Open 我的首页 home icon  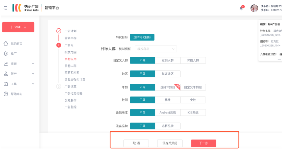coord(6,44)
